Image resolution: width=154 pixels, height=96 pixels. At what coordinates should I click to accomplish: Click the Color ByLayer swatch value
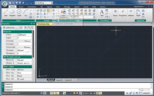(24, 35)
